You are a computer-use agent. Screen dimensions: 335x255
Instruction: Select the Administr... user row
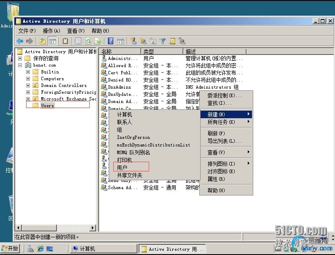172,58
